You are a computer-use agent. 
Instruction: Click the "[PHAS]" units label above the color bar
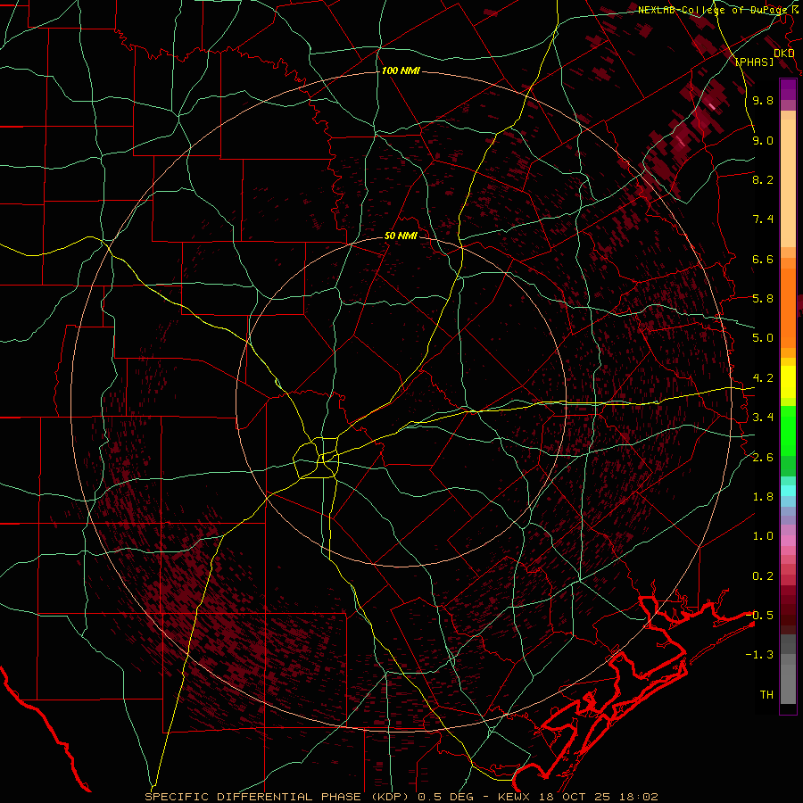tap(754, 62)
